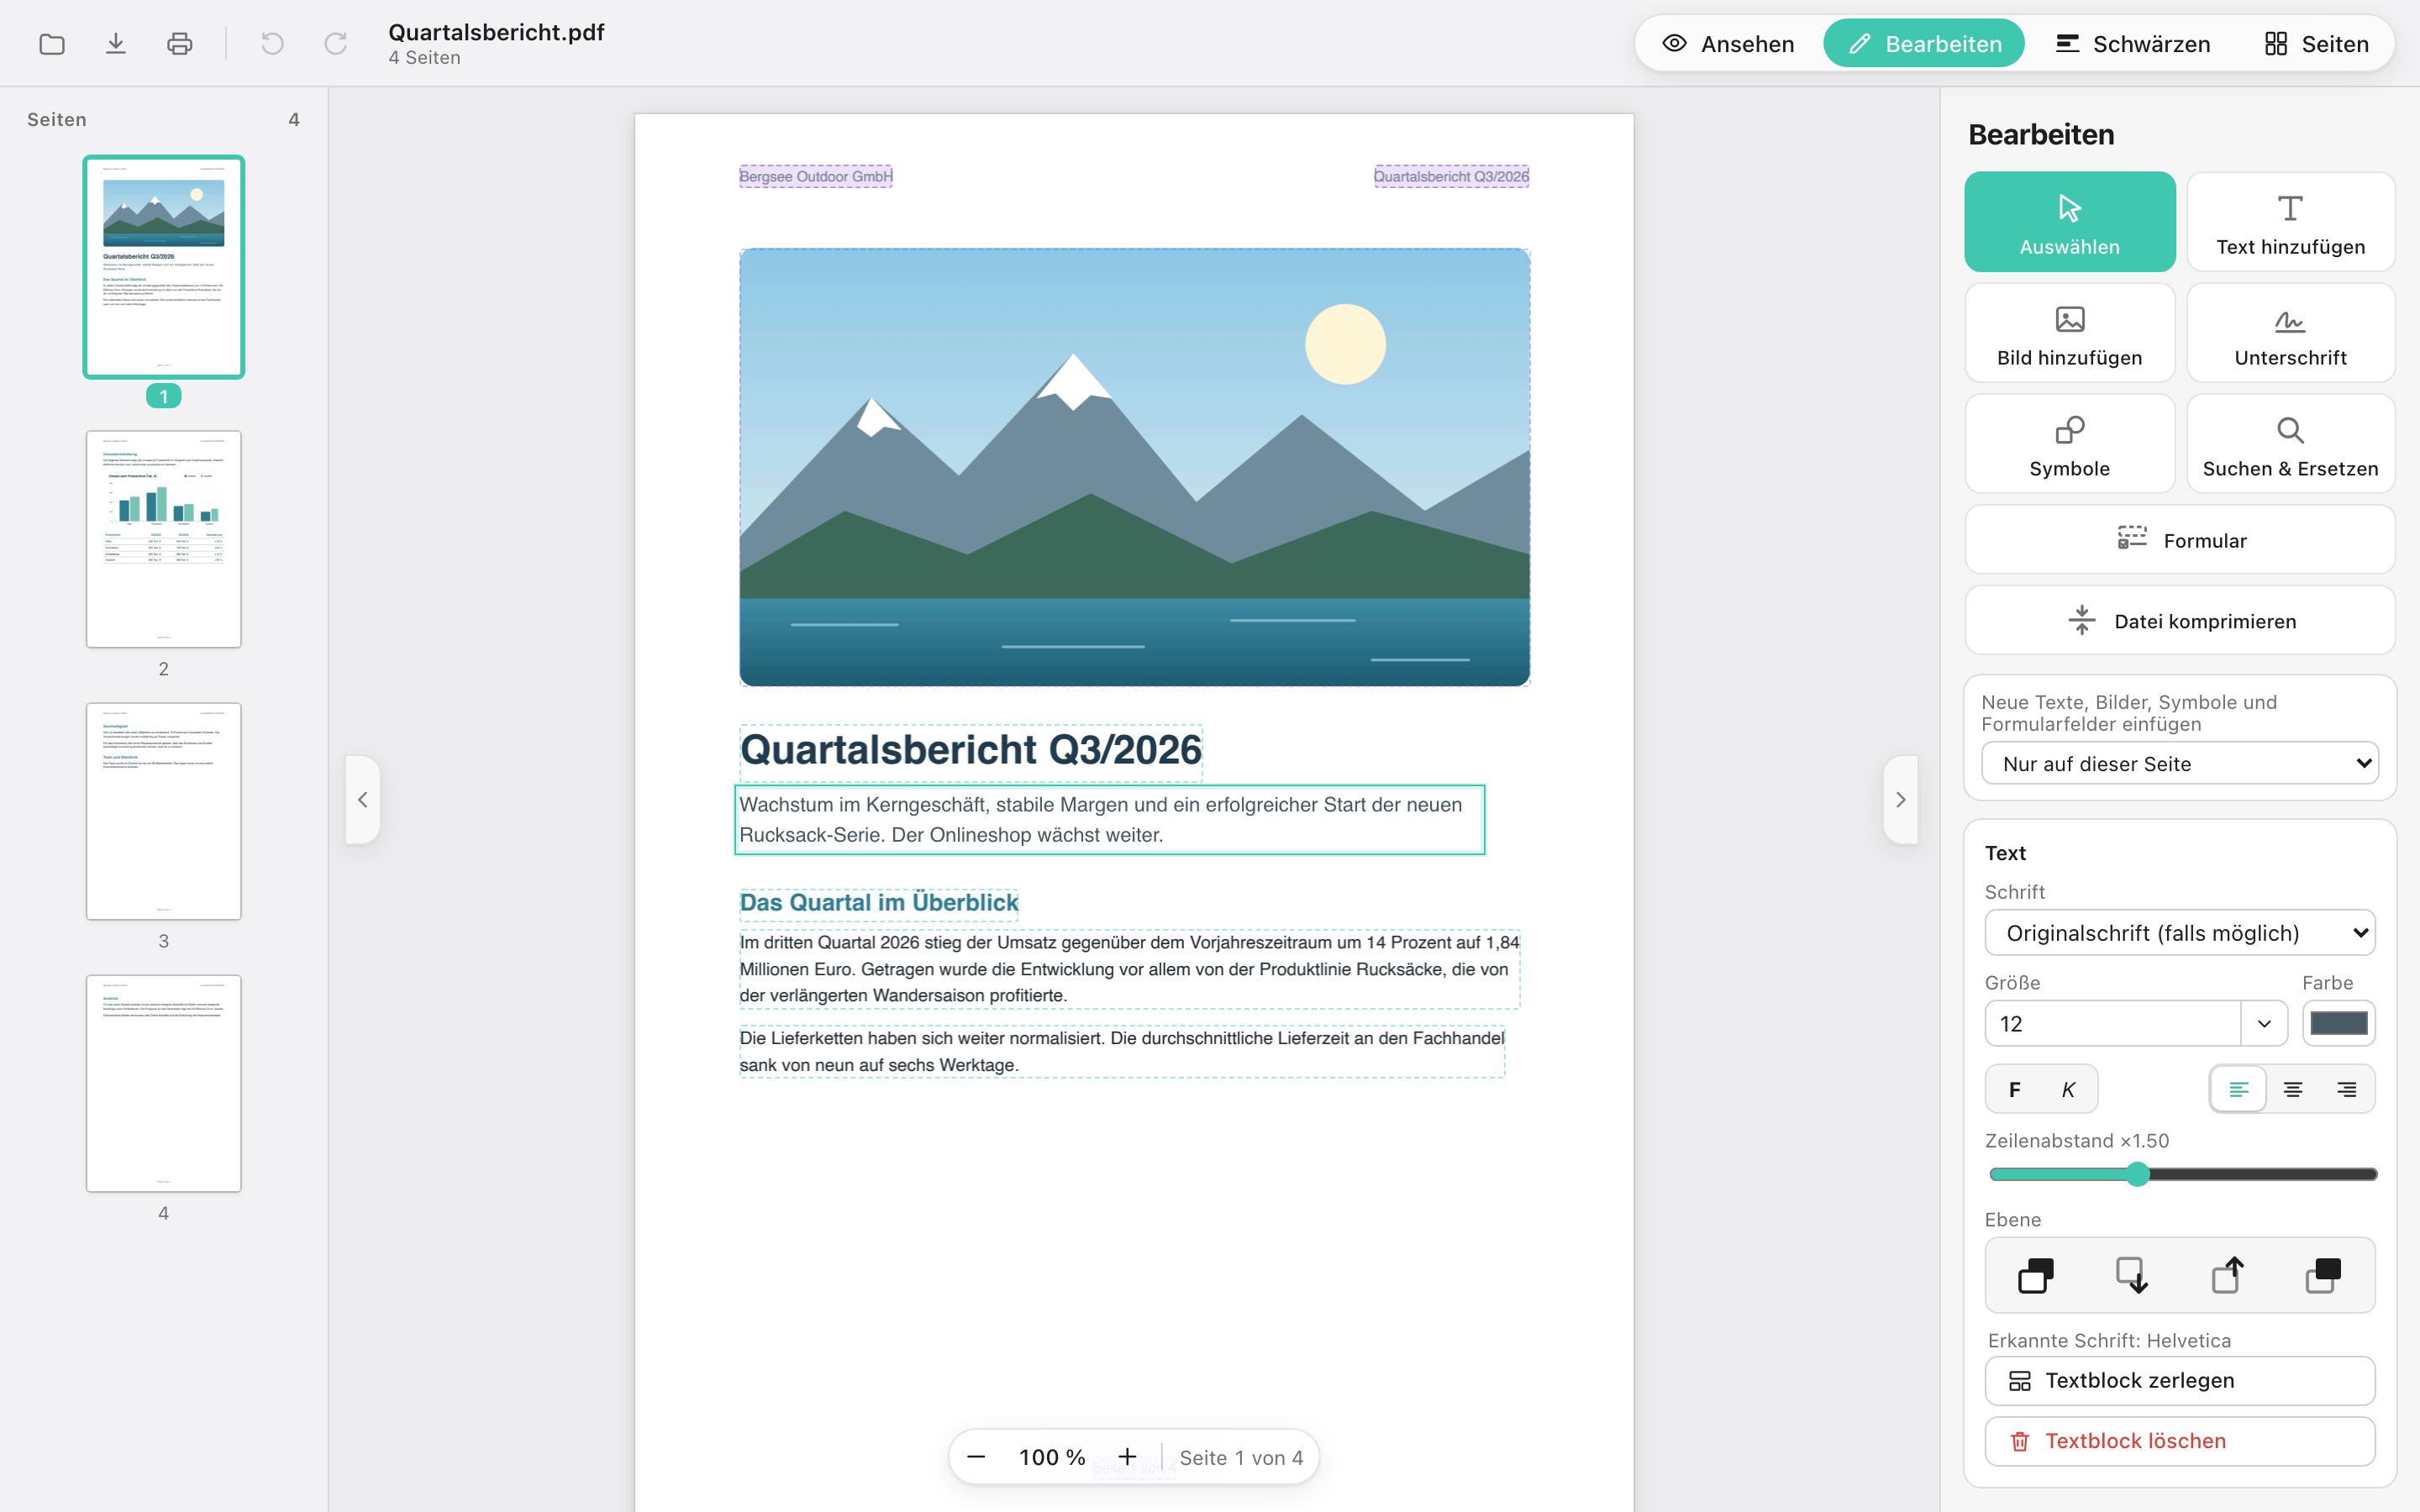Viewport: 2420px width, 1512px height.
Task: Activate the Unterschrift signature tool
Action: pyautogui.click(x=2290, y=333)
